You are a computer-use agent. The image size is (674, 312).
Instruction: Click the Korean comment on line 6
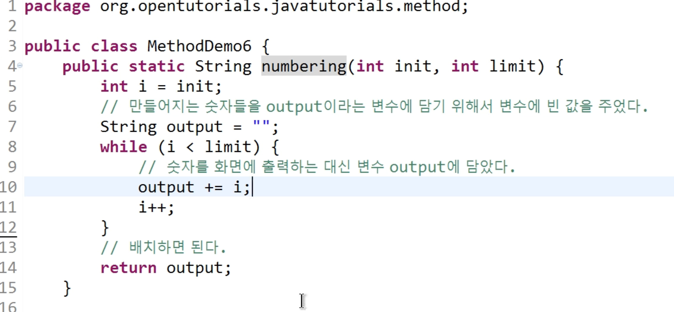[x=374, y=107]
